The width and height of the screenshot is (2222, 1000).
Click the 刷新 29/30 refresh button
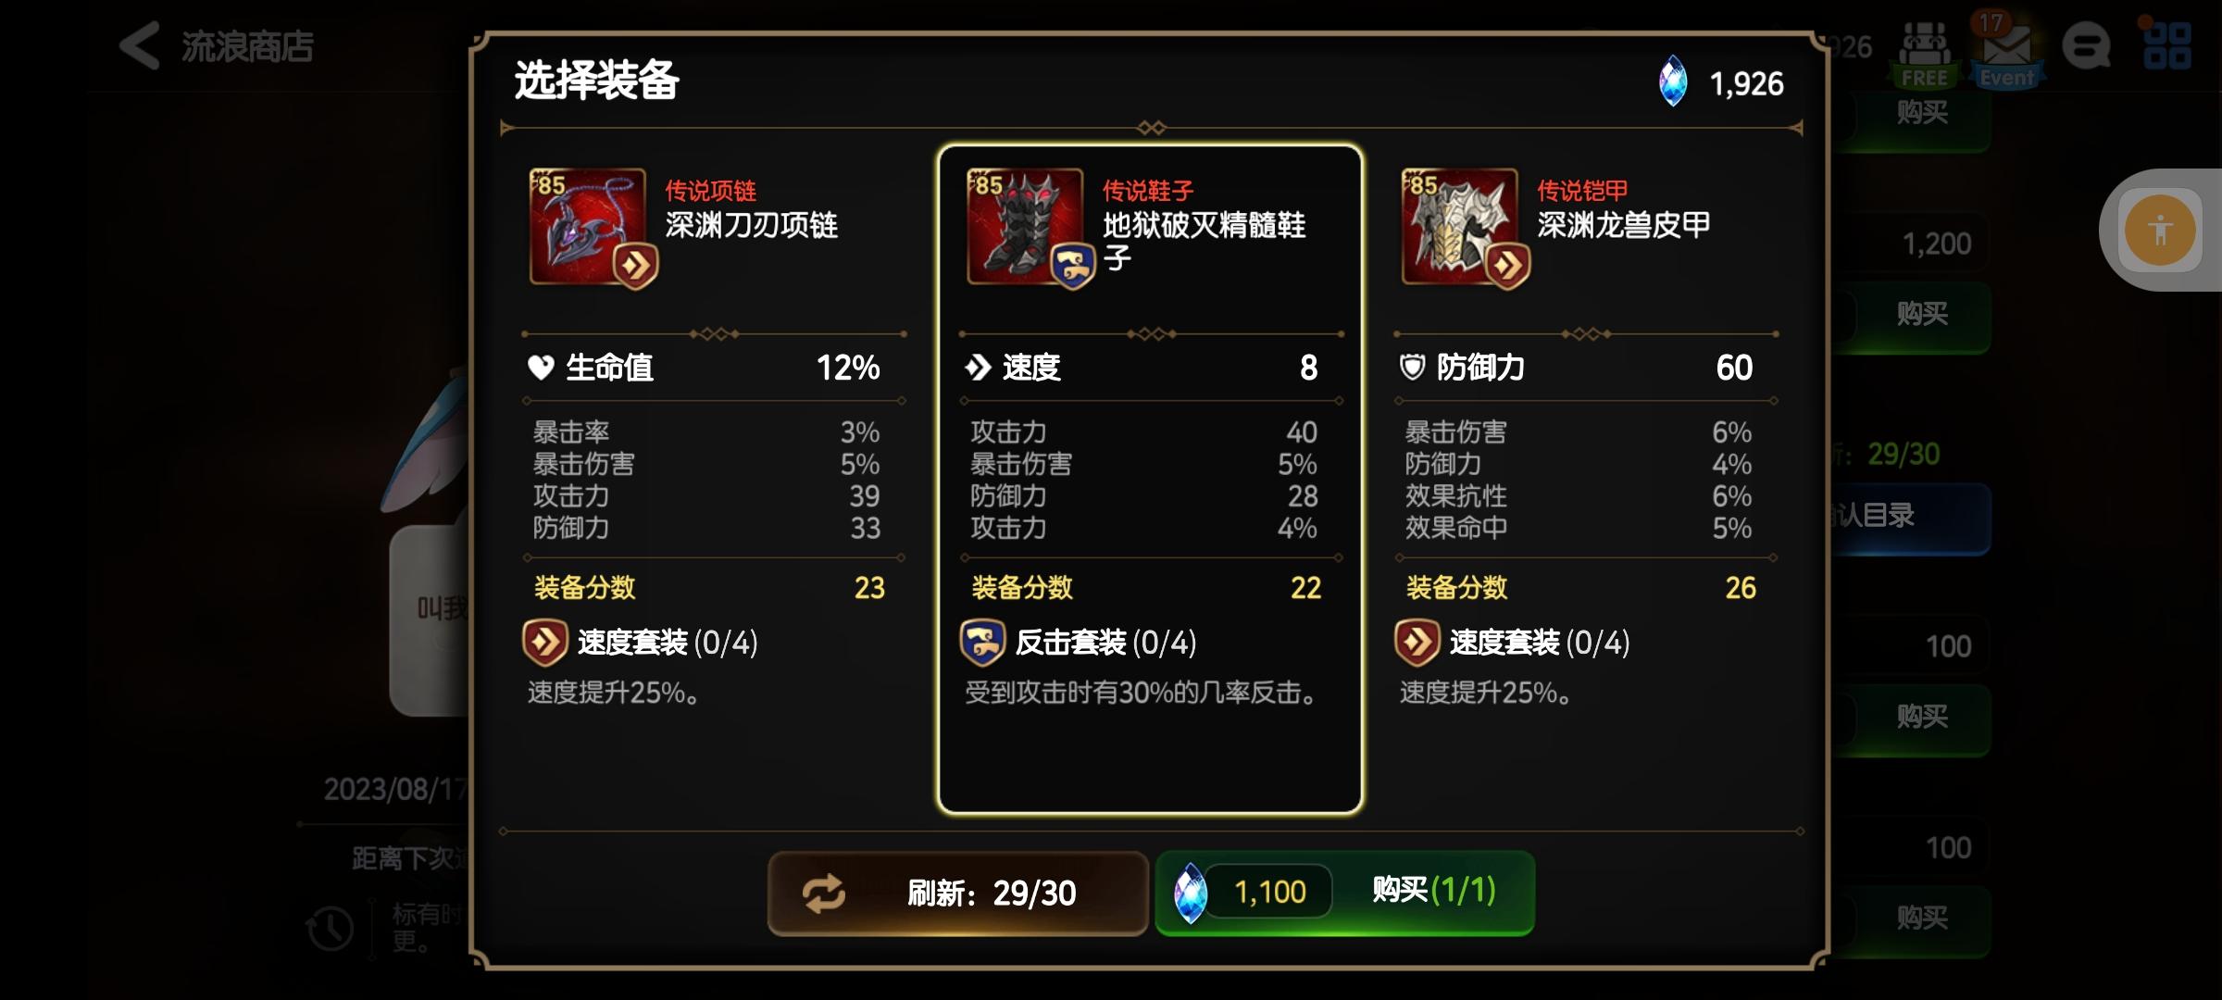958,894
